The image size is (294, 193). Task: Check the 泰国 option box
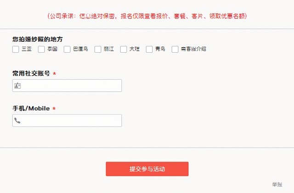[x=41, y=49]
